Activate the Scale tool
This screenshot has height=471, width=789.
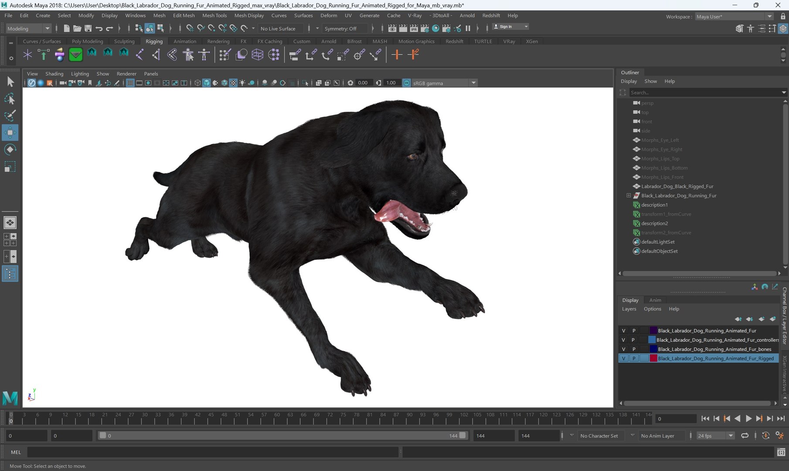[x=10, y=167]
